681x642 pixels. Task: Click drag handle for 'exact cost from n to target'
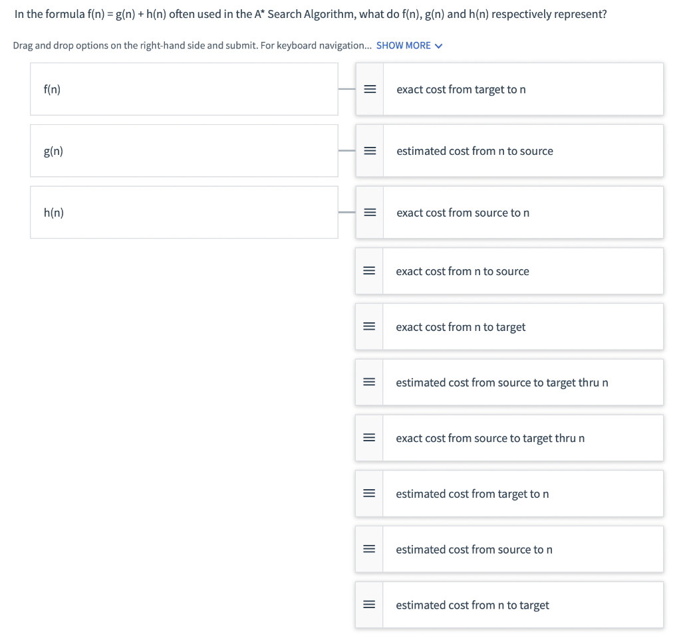click(369, 326)
